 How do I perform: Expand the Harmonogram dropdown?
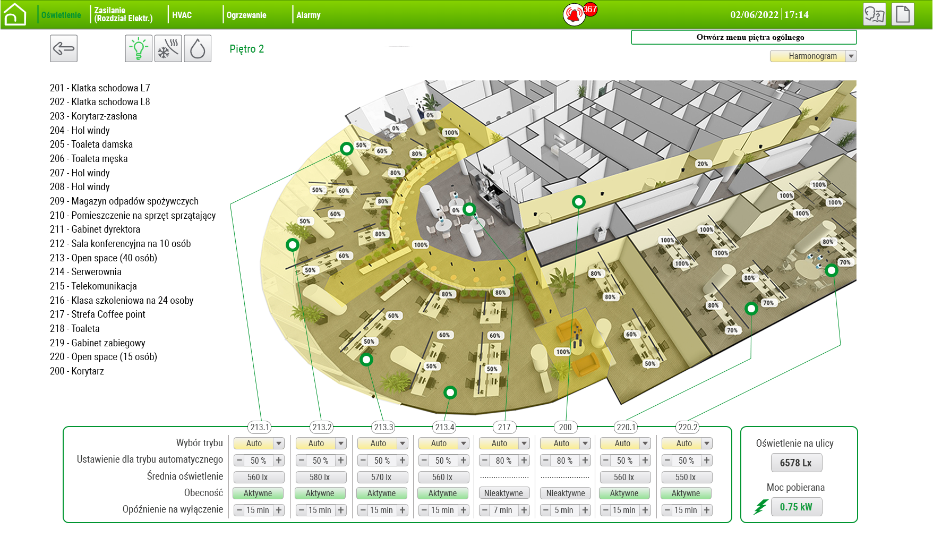point(851,56)
